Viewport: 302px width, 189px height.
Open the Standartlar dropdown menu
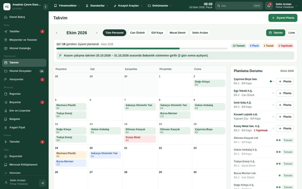click(x=97, y=6)
